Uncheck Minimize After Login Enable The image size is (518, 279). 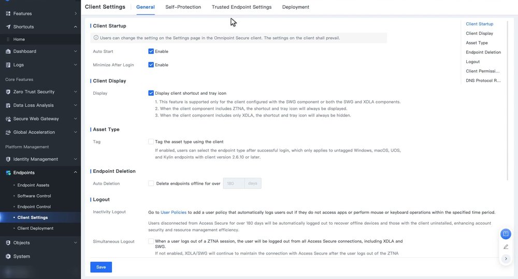pos(151,65)
